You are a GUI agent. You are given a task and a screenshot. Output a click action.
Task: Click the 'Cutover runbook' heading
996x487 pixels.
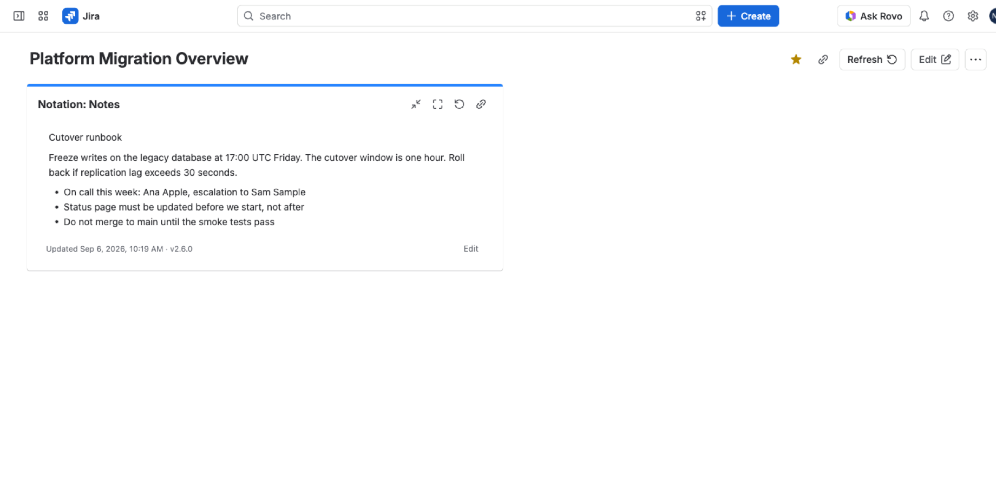pos(86,137)
